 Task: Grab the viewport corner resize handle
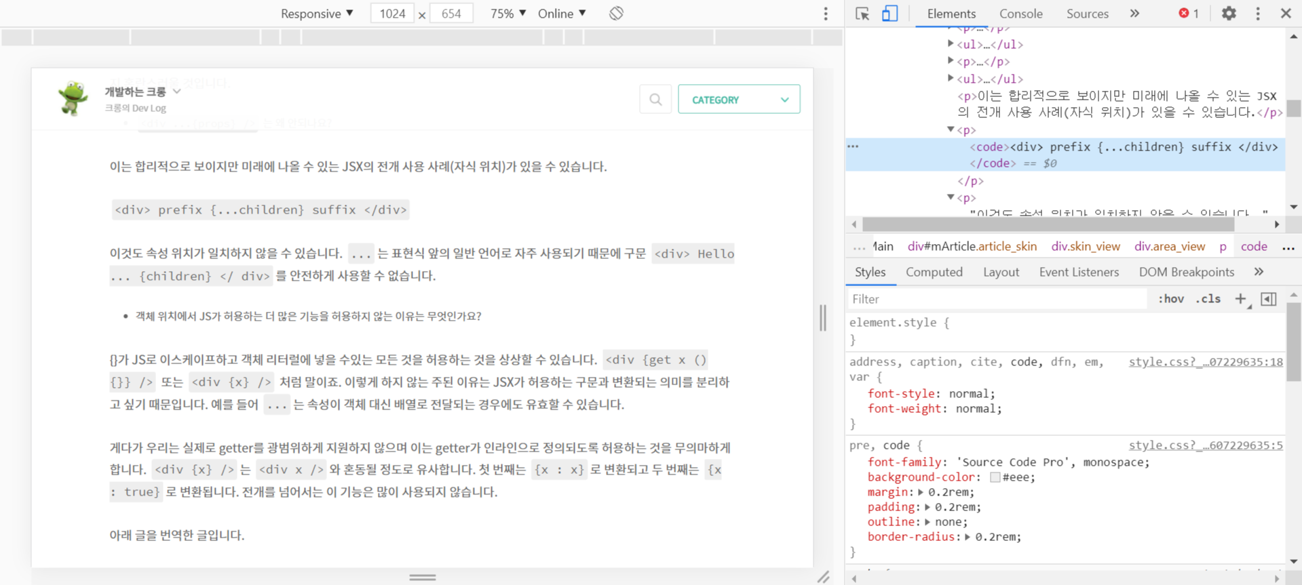tap(823, 577)
